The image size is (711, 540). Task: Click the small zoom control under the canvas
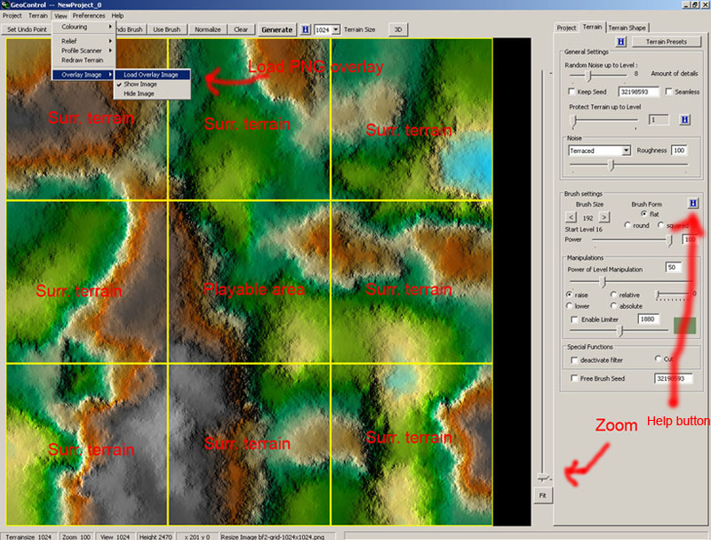pos(543,477)
